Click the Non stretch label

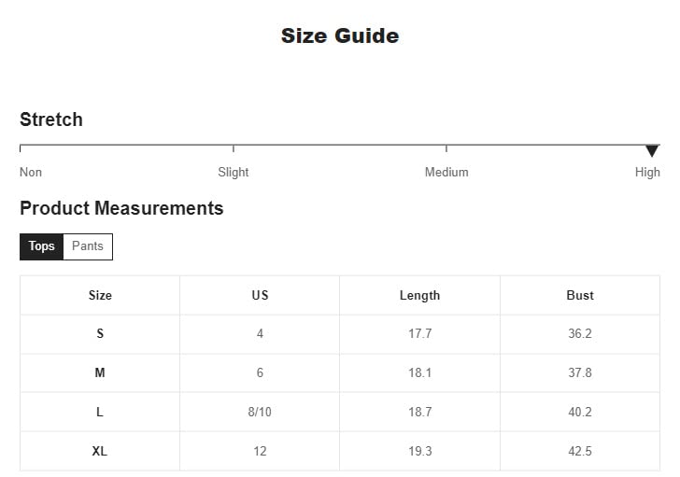[x=31, y=172]
